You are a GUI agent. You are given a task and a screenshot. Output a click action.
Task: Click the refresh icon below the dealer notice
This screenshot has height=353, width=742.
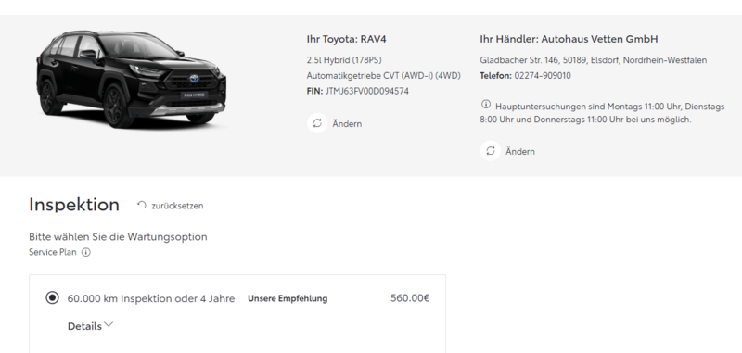tap(491, 151)
